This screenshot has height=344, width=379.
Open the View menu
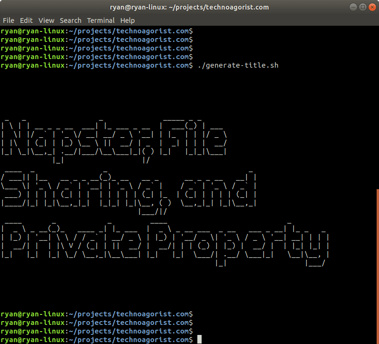pyautogui.click(x=47, y=20)
